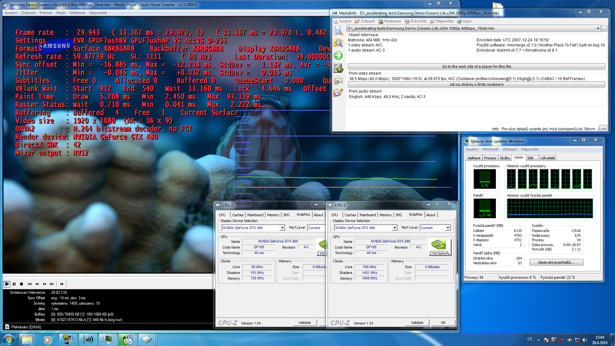Select the Mainboard tab in right CPU-Z window

click(x=368, y=215)
